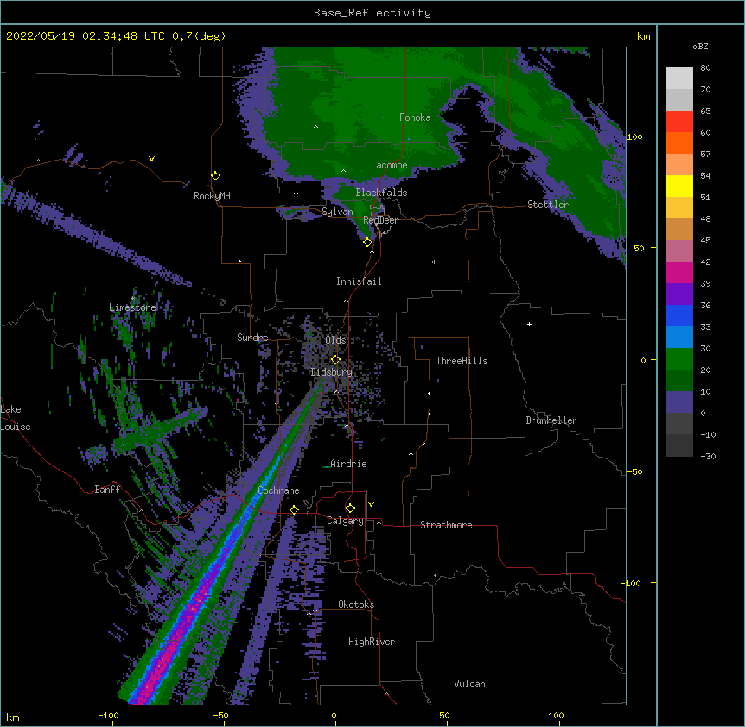Click the Ponoka city label
745x727 pixels.
pos(415,117)
